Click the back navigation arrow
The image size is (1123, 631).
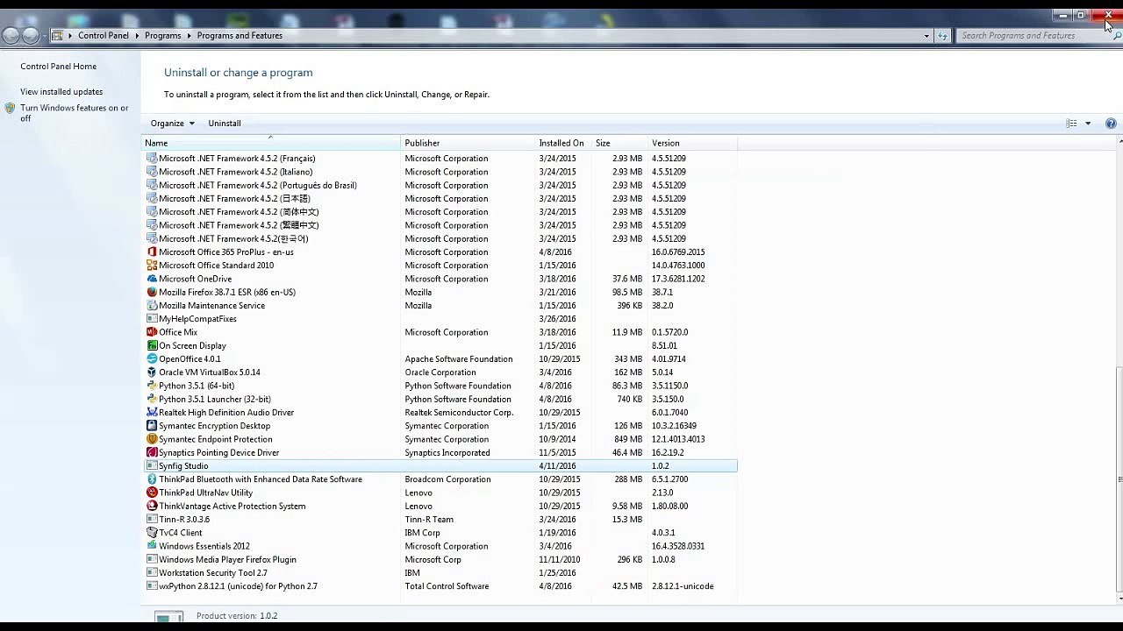click(x=11, y=36)
